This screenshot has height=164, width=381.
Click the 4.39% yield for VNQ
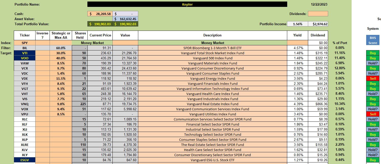tap(297, 104)
